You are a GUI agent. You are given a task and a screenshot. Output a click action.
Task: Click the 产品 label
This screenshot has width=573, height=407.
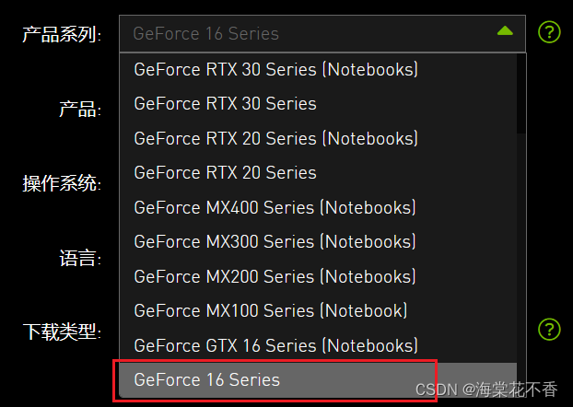79,110
